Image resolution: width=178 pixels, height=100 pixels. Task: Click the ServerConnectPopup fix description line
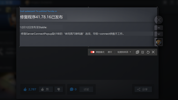click(x=72, y=34)
